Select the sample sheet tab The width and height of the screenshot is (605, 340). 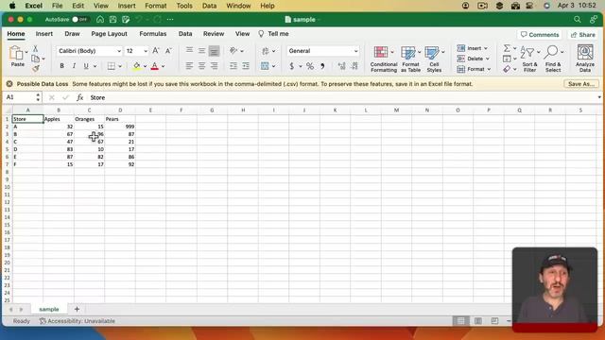49,309
